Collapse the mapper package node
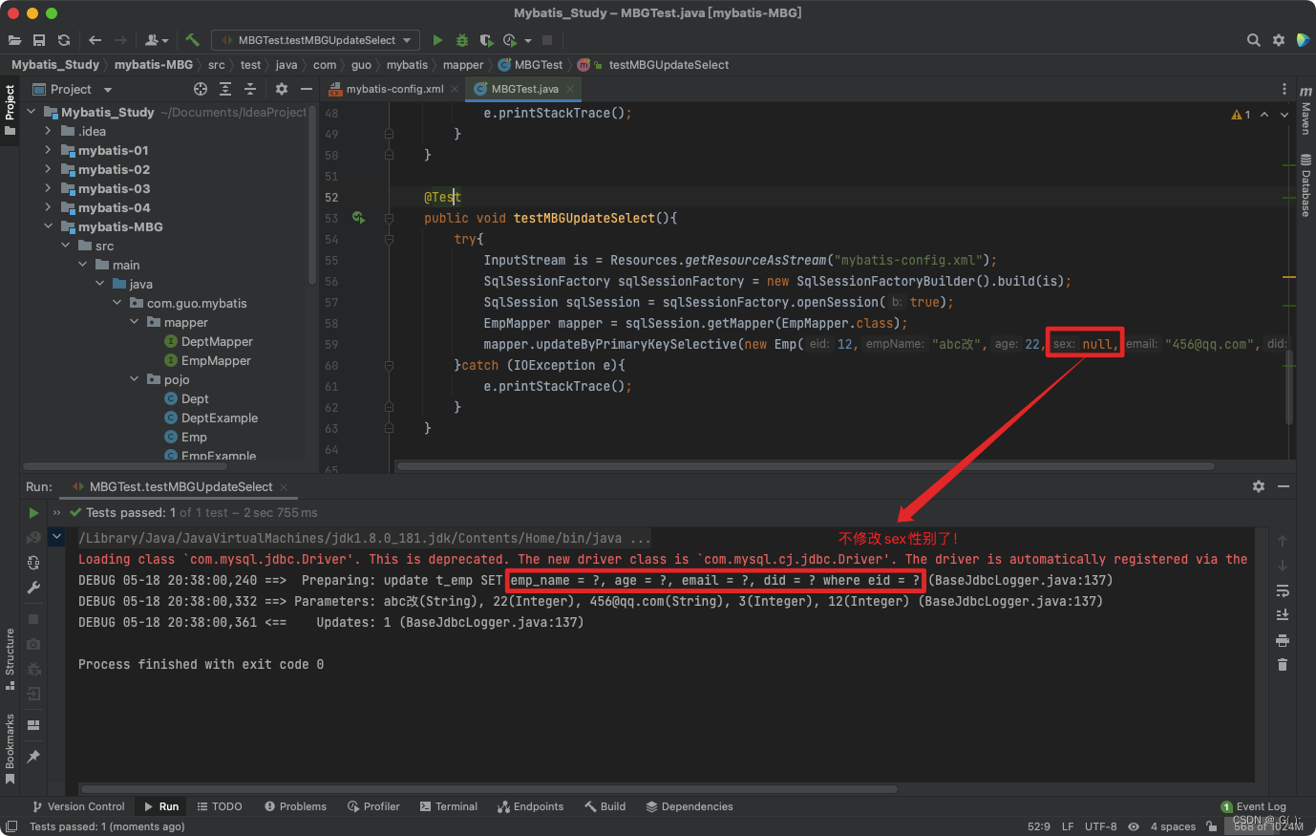 (134, 322)
